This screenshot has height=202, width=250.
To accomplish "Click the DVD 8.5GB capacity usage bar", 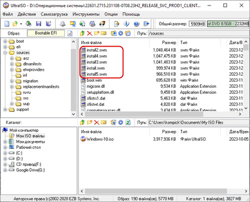I will pos(228,24).
